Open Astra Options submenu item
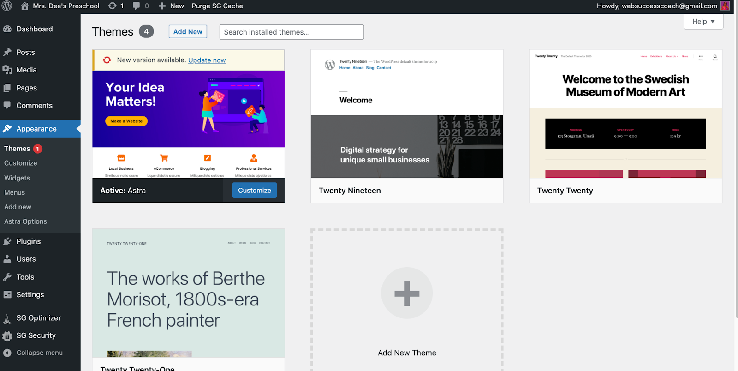 coord(25,221)
